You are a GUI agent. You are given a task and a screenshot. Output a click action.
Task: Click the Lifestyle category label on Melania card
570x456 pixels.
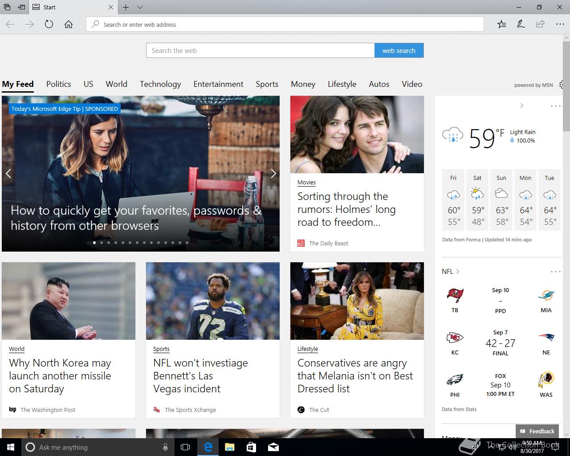308,349
